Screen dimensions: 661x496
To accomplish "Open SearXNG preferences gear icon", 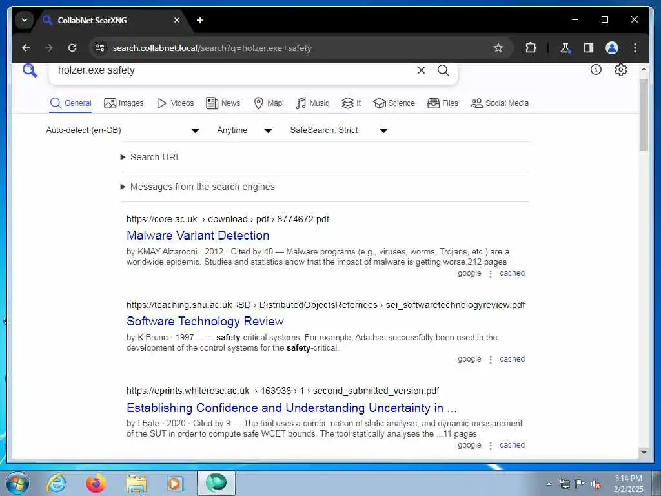I will pos(620,70).
